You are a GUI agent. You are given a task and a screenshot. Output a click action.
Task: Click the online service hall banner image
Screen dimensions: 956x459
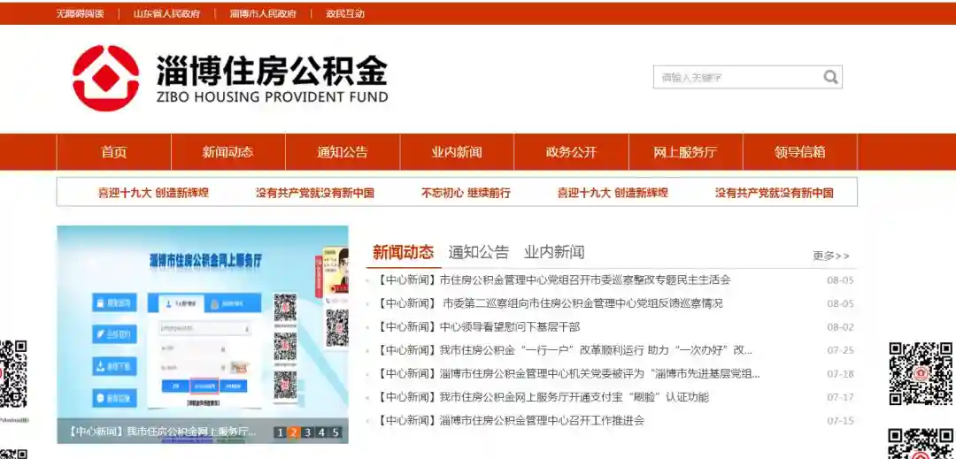[x=202, y=323]
